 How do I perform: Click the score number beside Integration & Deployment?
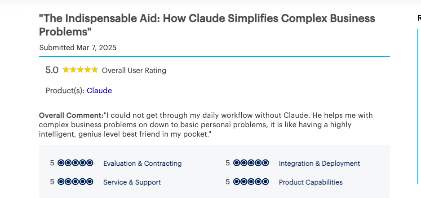tap(228, 163)
